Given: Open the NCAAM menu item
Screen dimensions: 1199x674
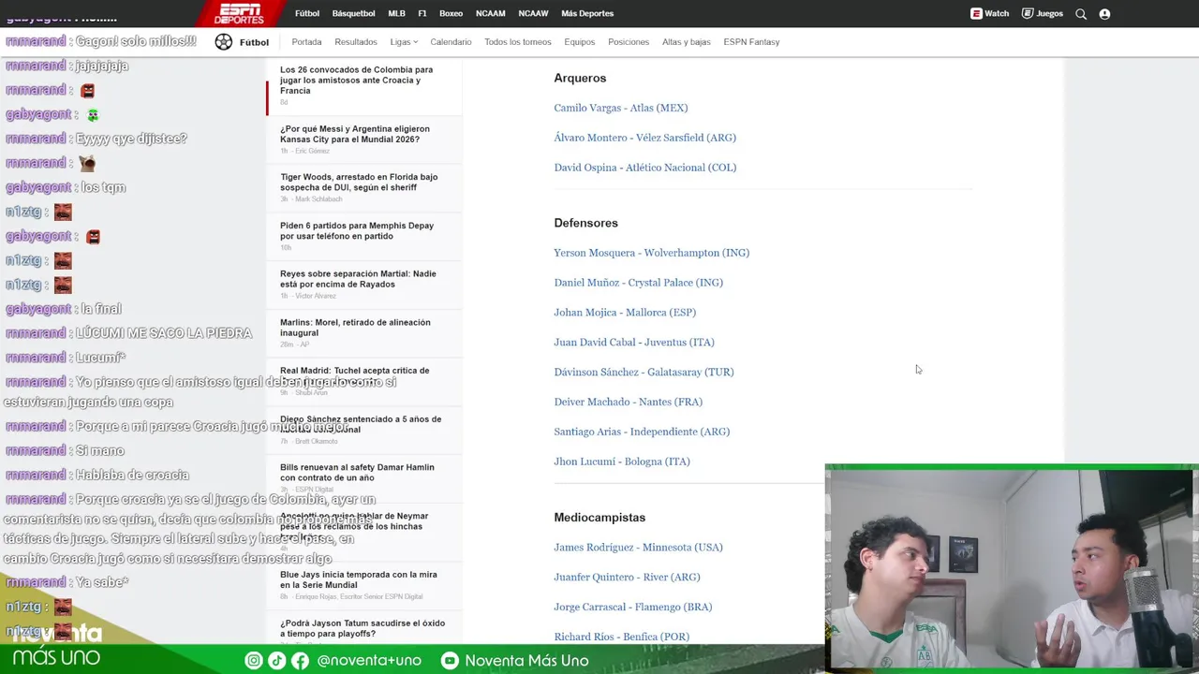Looking at the screenshot, I should point(490,13).
